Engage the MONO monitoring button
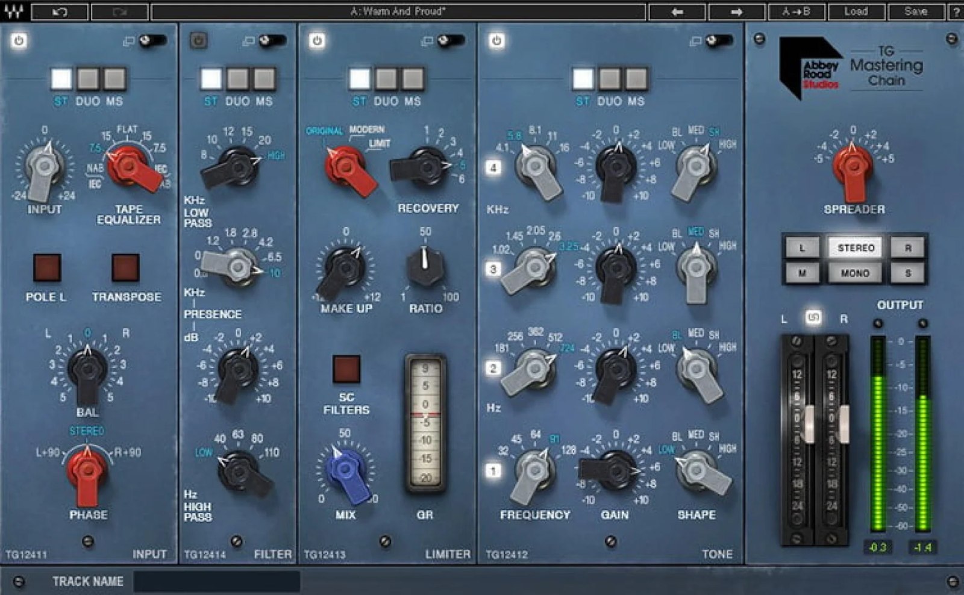 pos(855,273)
